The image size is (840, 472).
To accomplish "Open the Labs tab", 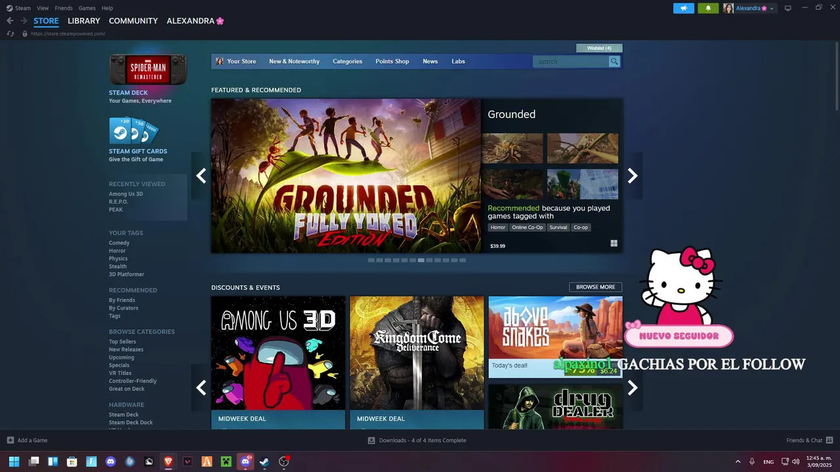I will (458, 62).
